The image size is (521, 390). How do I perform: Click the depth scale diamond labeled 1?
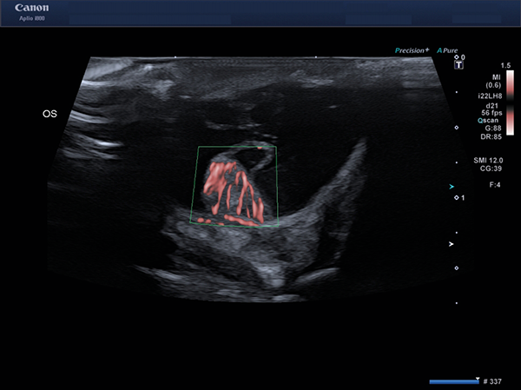click(x=457, y=198)
